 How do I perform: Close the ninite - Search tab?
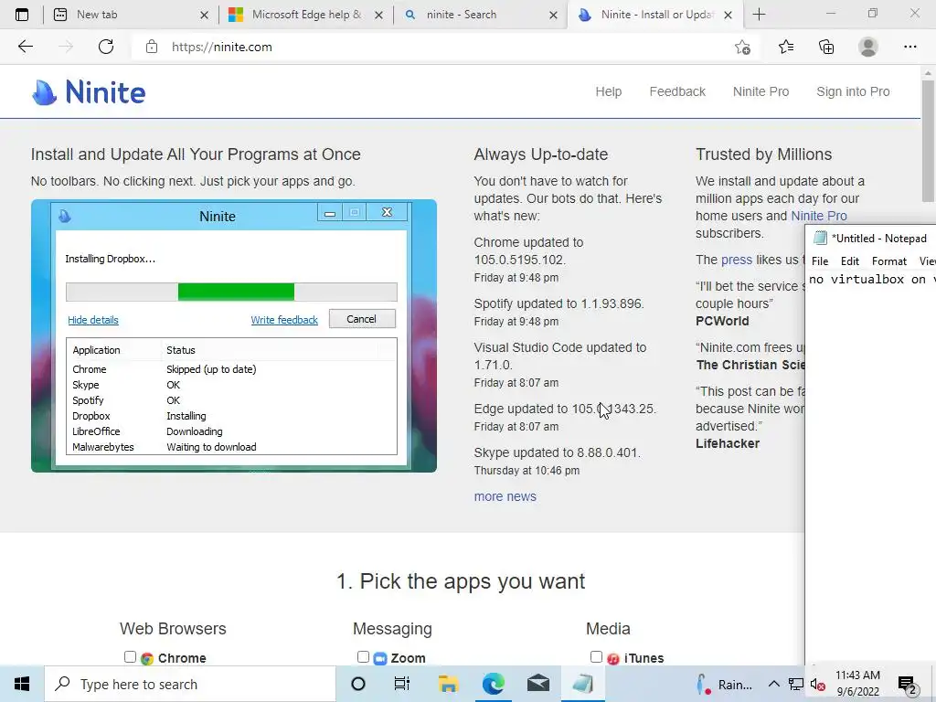coord(553,15)
